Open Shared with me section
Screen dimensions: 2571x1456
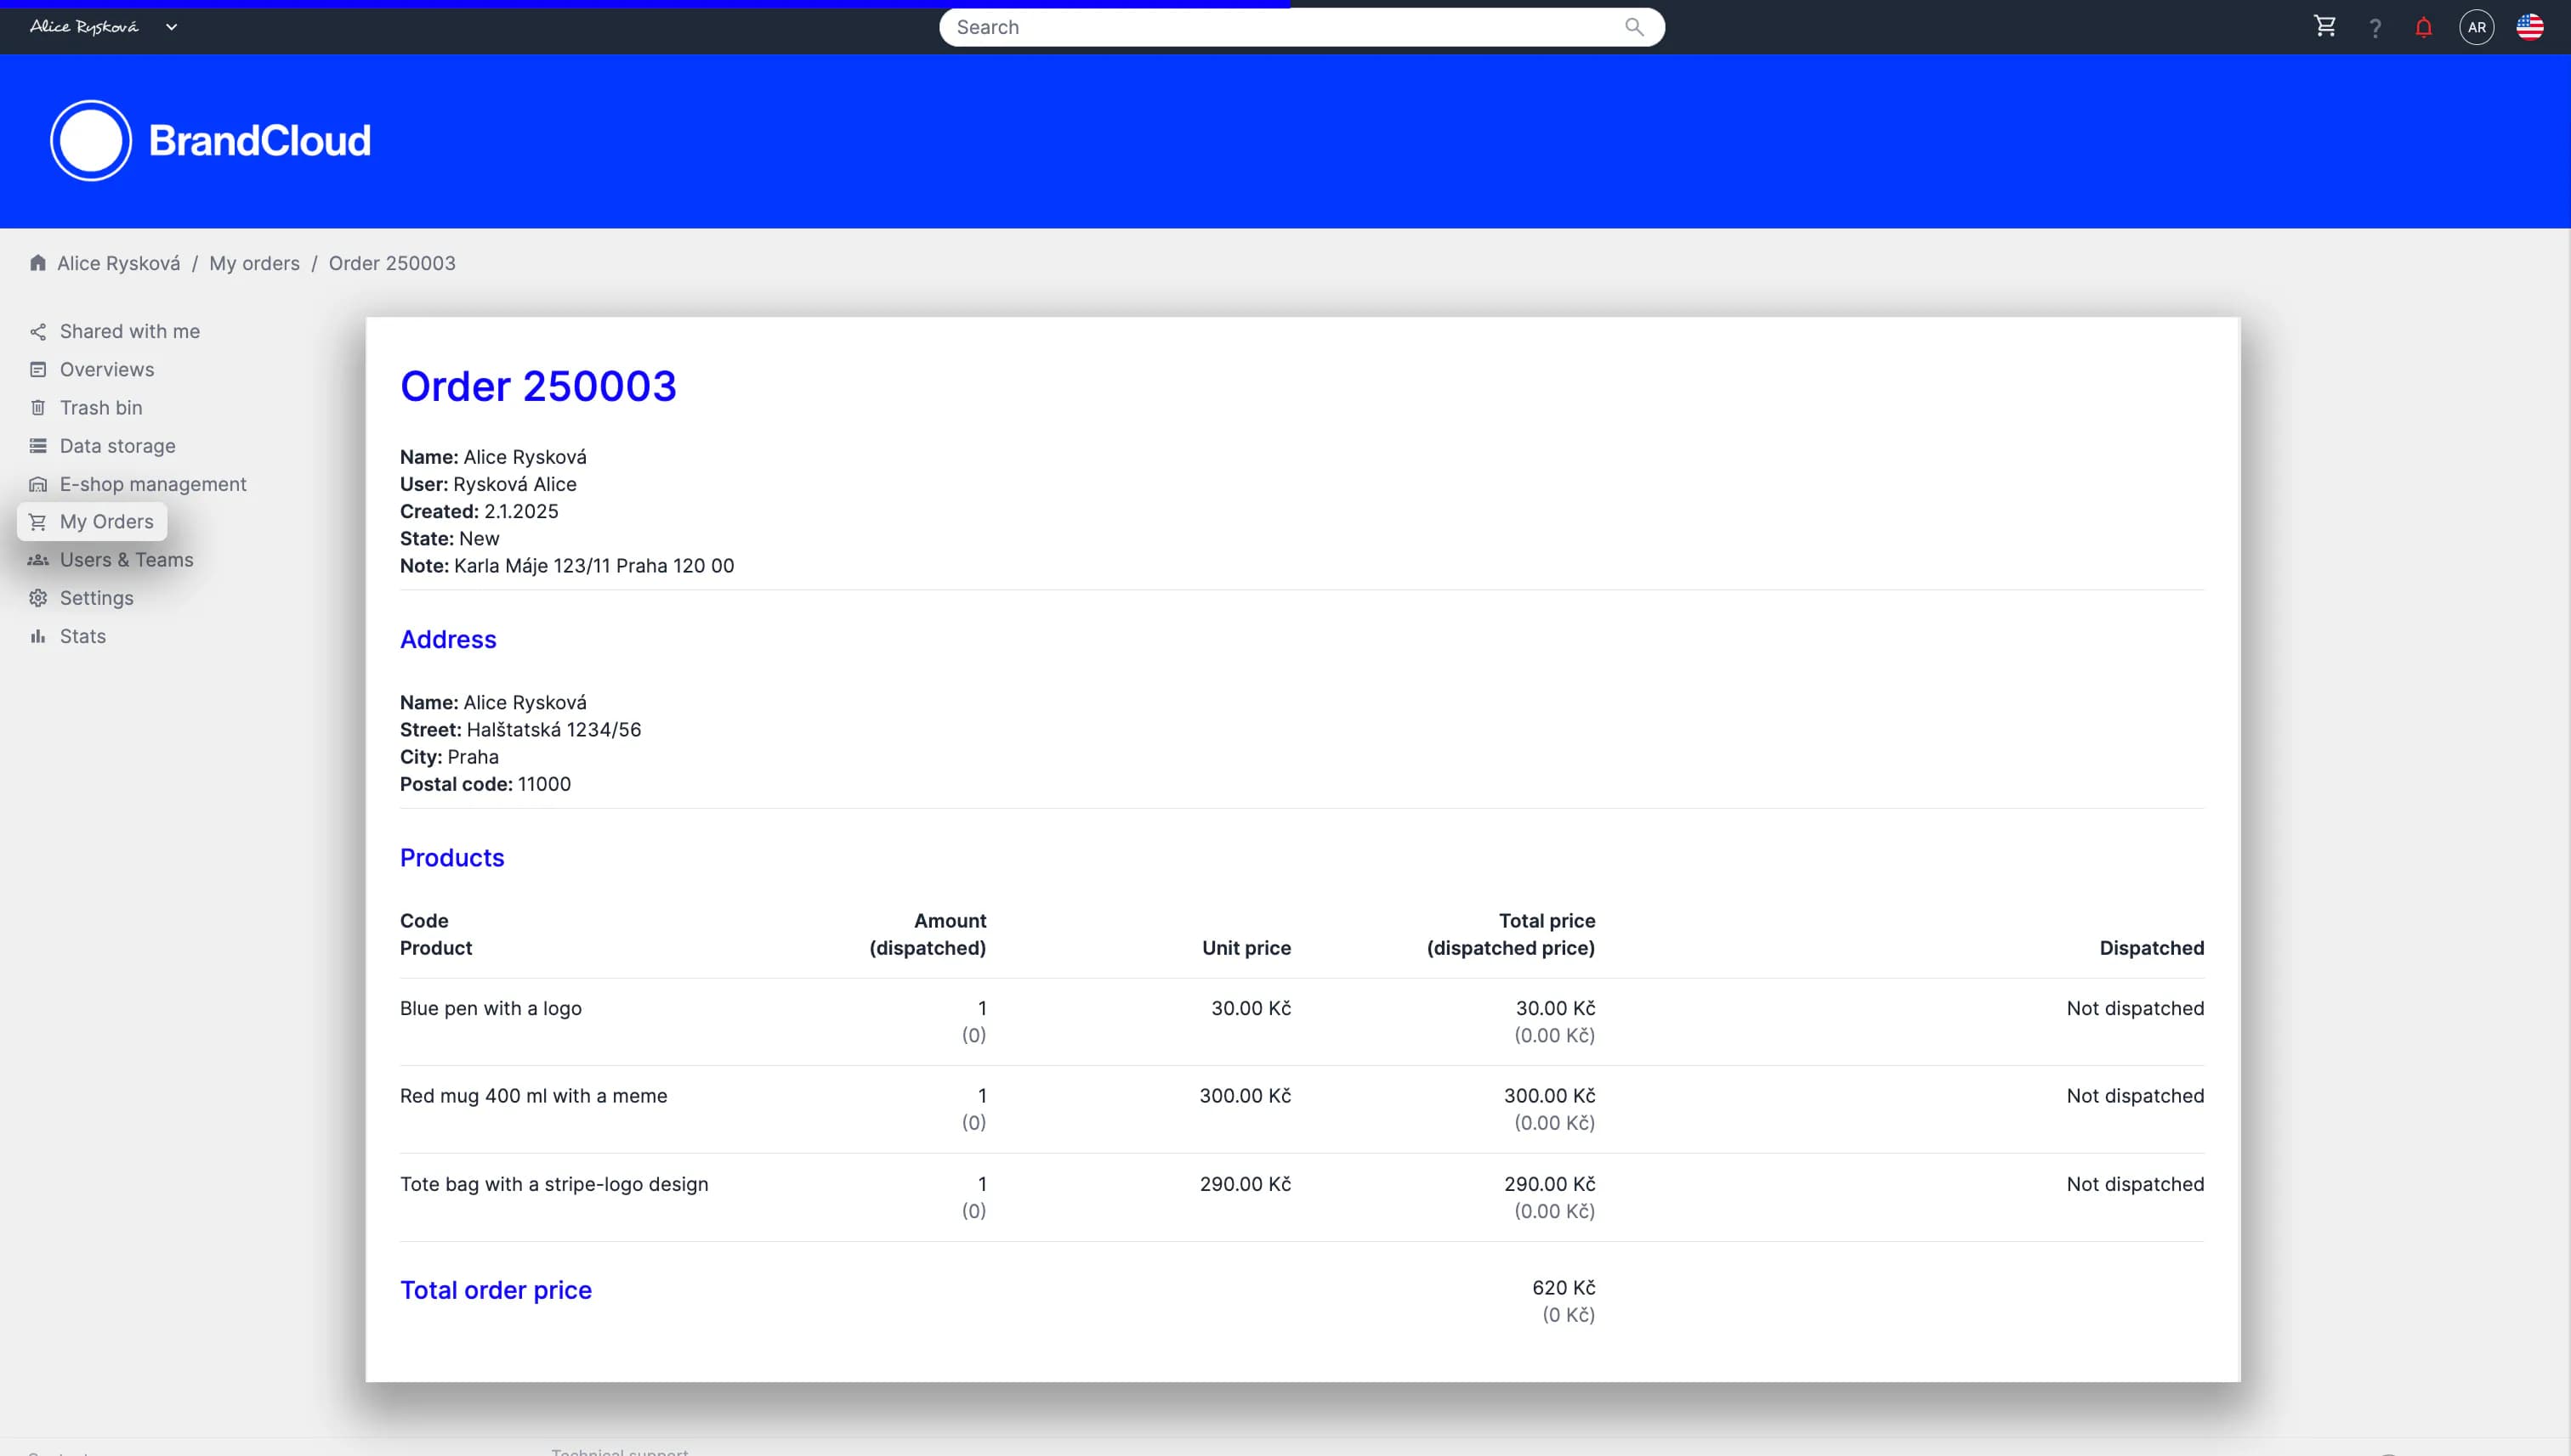[x=129, y=331]
